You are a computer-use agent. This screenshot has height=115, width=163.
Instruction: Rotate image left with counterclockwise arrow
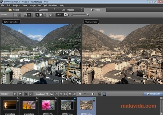[56, 94]
